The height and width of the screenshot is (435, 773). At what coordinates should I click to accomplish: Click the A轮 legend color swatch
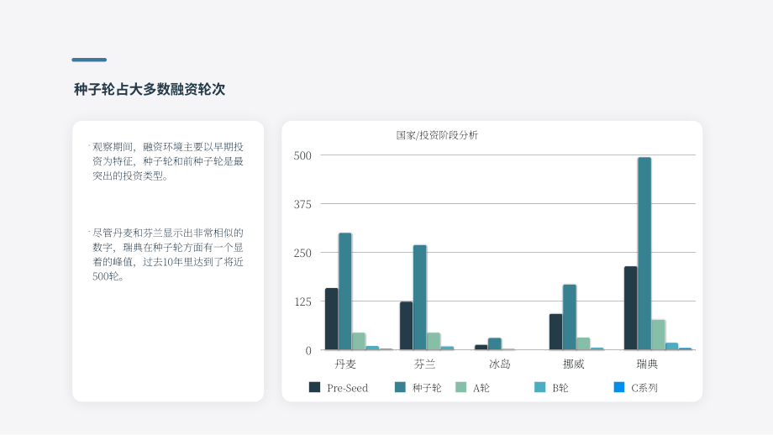tap(461, 387)
